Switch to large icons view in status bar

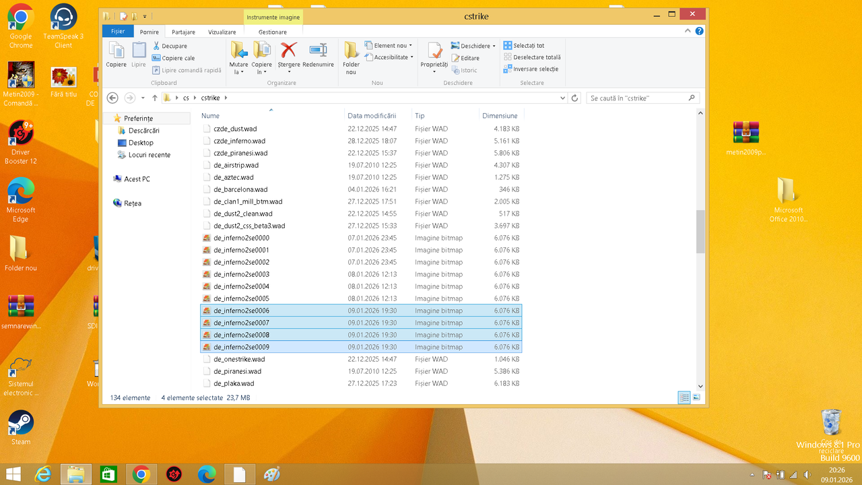696,397
